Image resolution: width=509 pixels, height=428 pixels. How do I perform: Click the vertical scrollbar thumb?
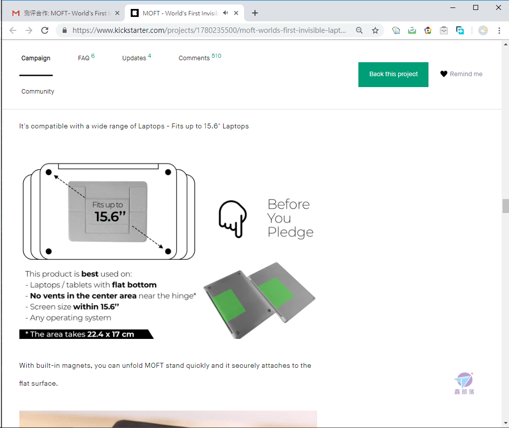coord(506,206)
